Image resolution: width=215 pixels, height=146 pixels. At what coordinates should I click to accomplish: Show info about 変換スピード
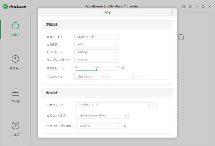point(123,69)
